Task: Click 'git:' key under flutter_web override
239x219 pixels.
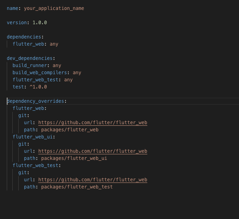Action: pos(24,115)
